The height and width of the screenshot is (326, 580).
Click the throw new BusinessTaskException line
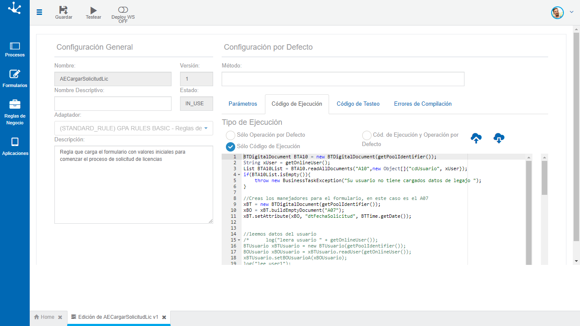[x=368, y=180]
